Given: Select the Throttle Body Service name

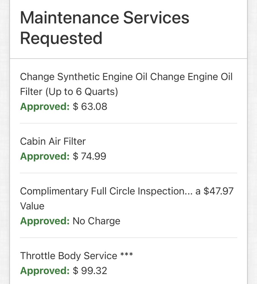Looking at the screenshot, I should tap(69, 256).
